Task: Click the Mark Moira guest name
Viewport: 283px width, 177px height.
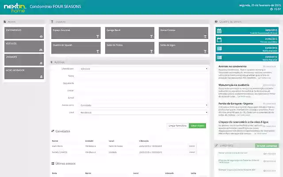Action: point(57,146)
